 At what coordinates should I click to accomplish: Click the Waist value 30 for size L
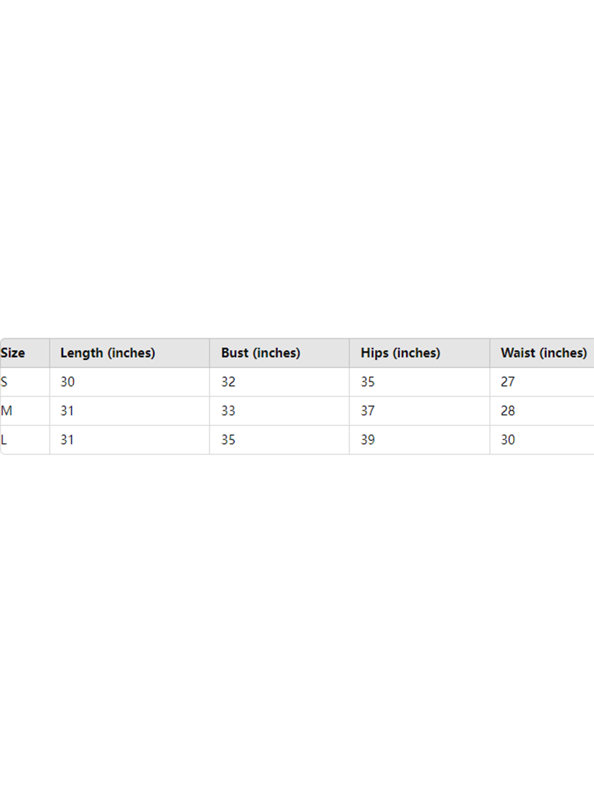(x=508, y=440)
